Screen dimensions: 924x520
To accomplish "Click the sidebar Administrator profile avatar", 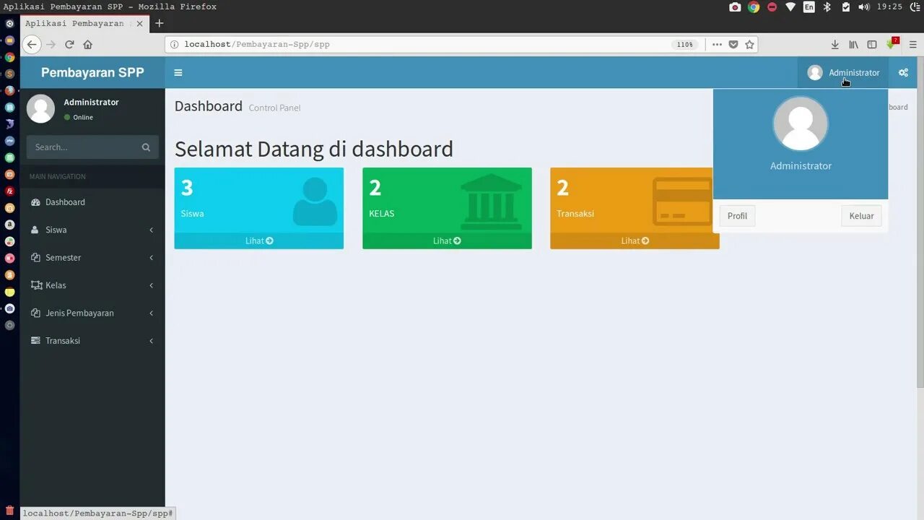I will (40, 108).
